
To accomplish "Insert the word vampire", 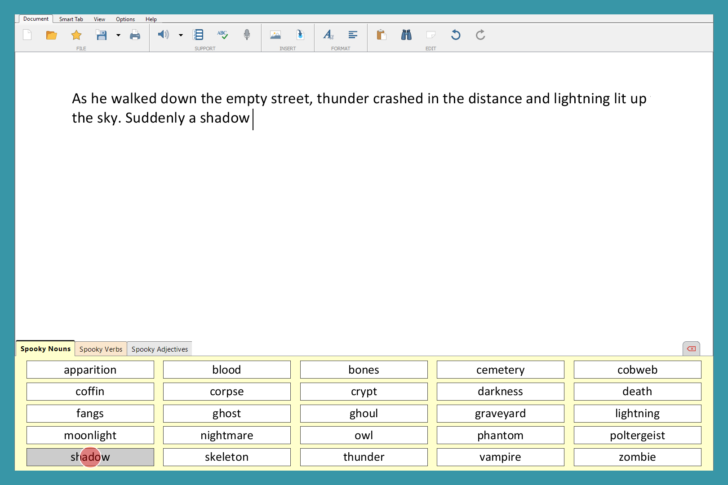I will pyautogui.click(x=501, y=457).
